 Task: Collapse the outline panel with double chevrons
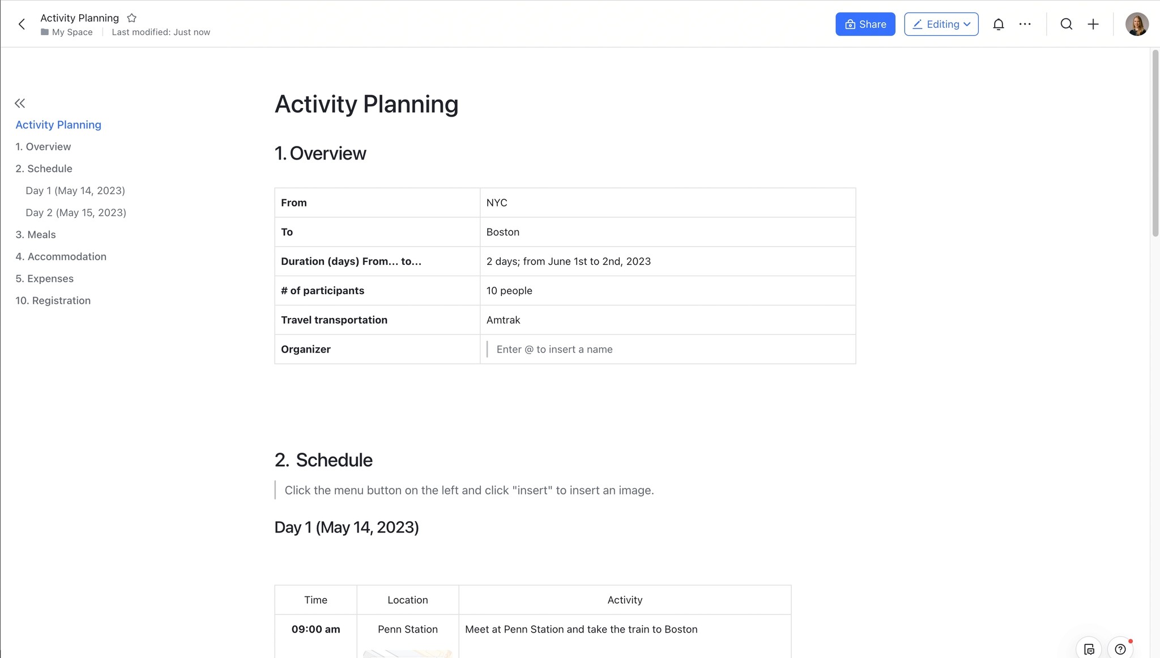(x=19, y=103)
